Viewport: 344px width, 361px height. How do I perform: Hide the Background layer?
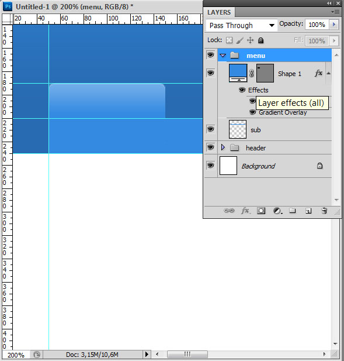[x=210, y=166]
